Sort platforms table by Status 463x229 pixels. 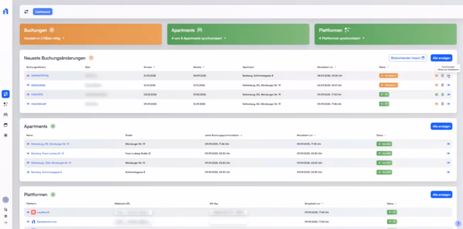(x=391, y=204)
